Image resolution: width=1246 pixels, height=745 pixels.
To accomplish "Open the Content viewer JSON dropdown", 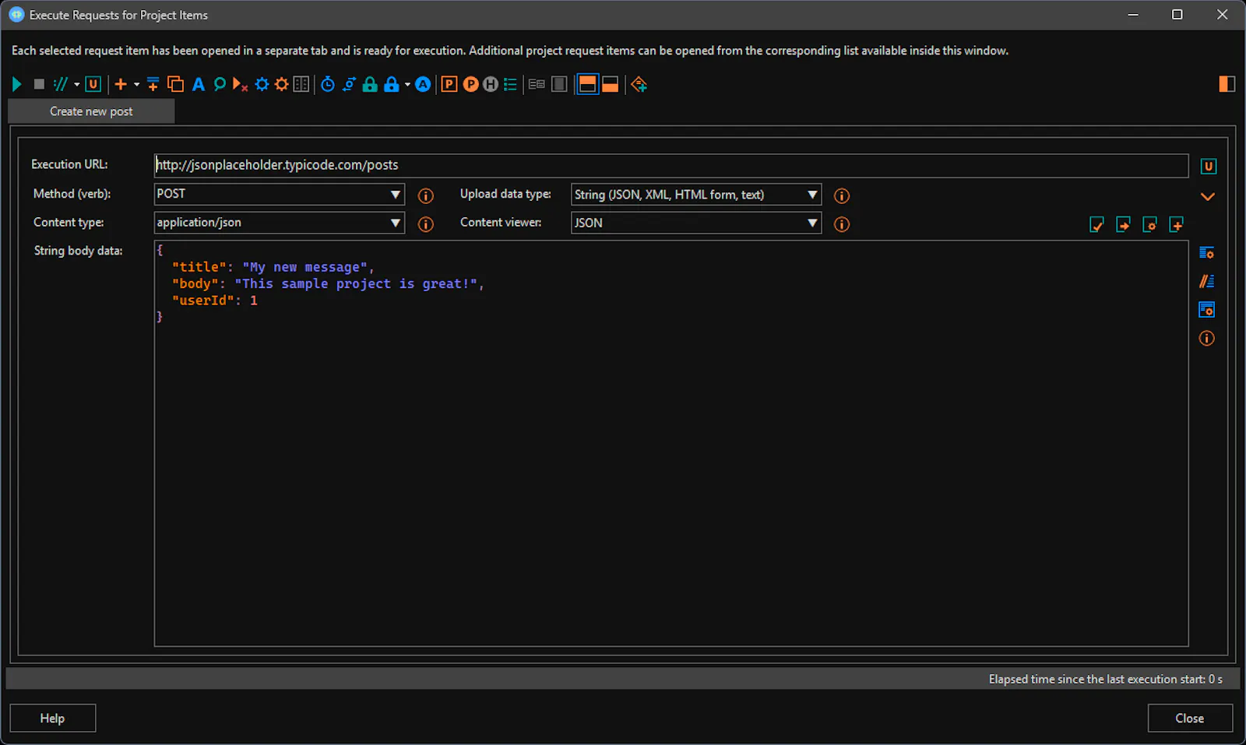I will point(696,223).
